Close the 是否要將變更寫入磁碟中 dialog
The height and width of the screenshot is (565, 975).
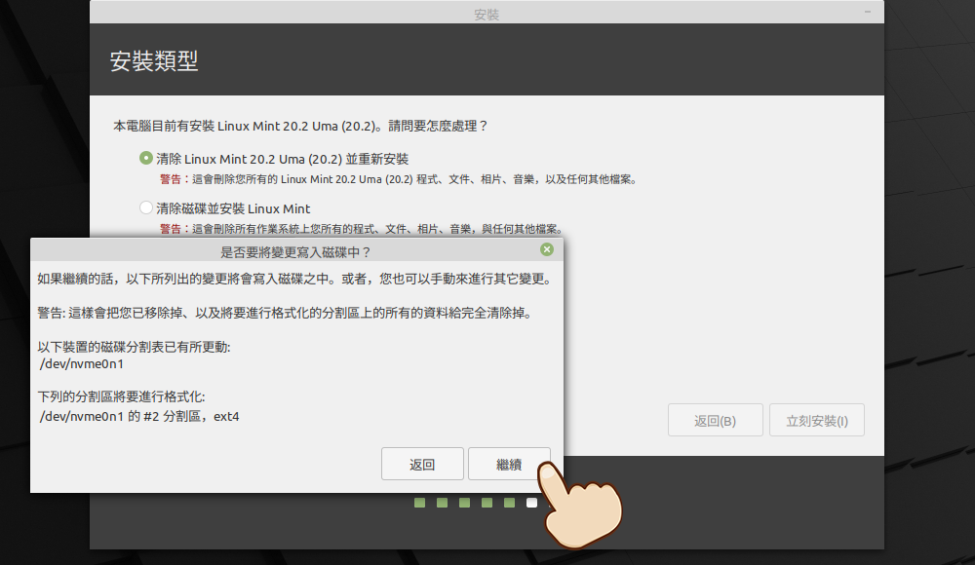tap(547, 249)
